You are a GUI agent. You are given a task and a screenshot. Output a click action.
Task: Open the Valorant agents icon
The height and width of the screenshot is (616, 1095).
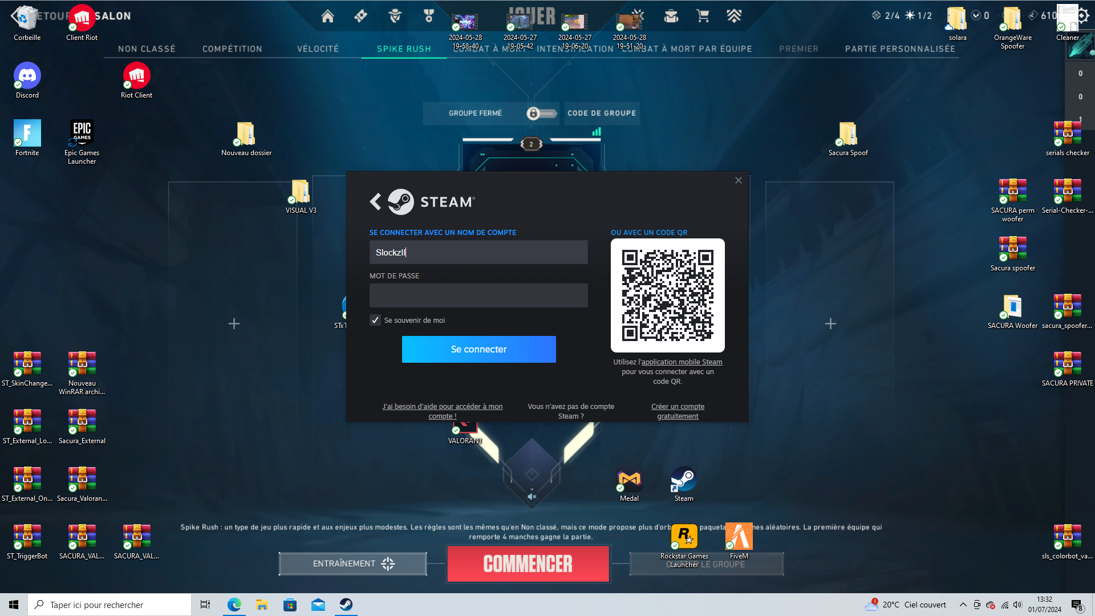point(395,16)
